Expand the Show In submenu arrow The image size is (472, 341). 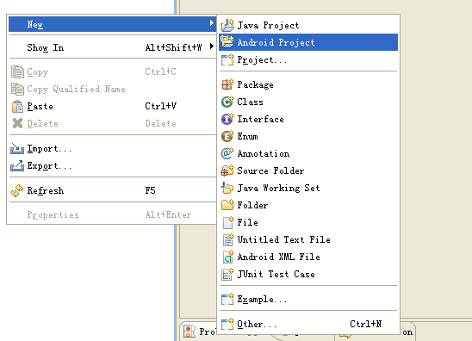point(212,46)
